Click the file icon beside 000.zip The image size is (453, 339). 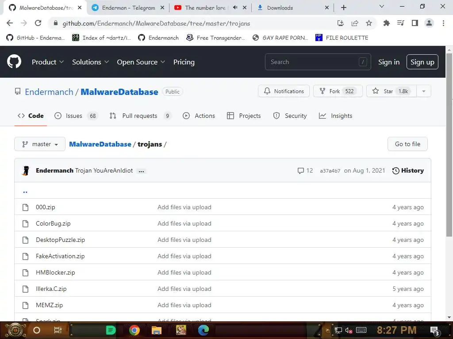click(25, 207)
